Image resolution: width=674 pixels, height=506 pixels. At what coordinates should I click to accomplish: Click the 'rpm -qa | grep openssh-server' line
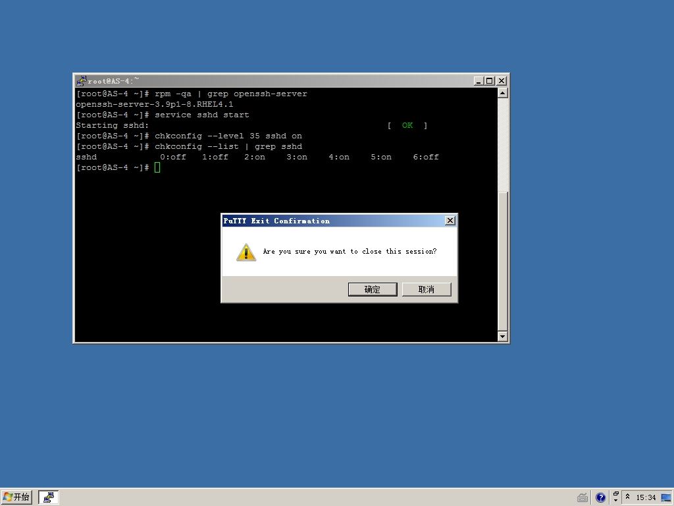(192, 94)
